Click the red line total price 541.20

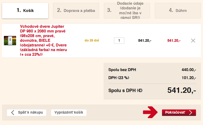pyautogui.click(x=174, y=40)
